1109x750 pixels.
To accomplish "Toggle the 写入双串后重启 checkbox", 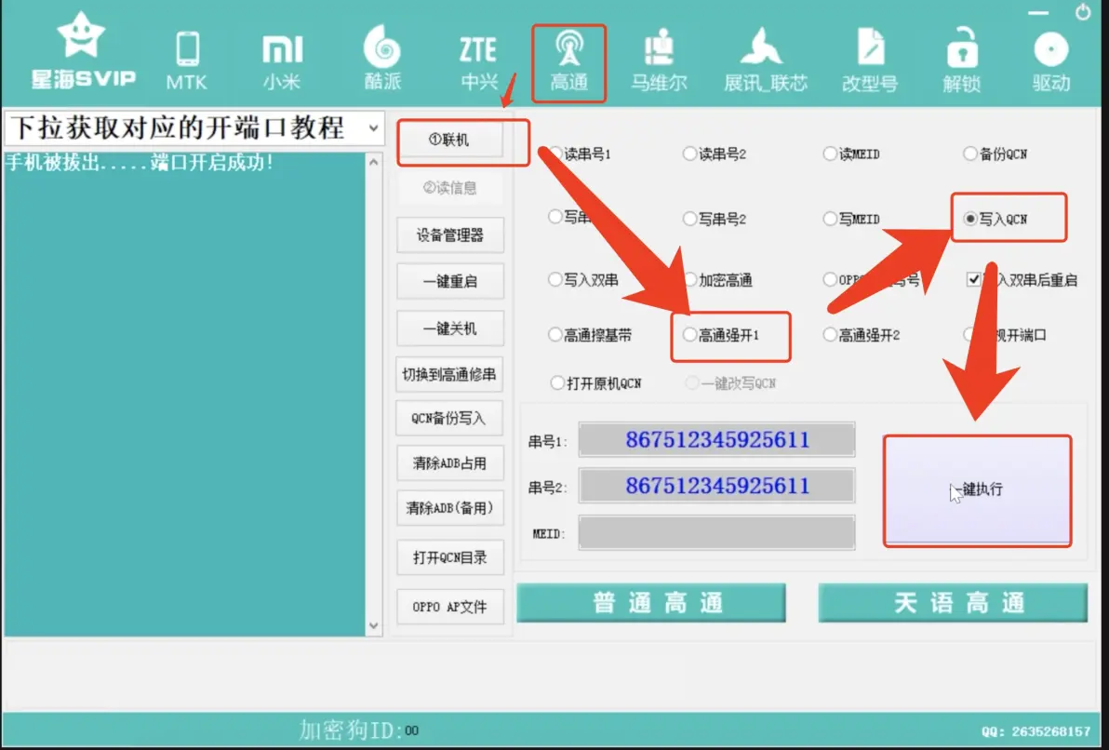I will tap(973, 279).
